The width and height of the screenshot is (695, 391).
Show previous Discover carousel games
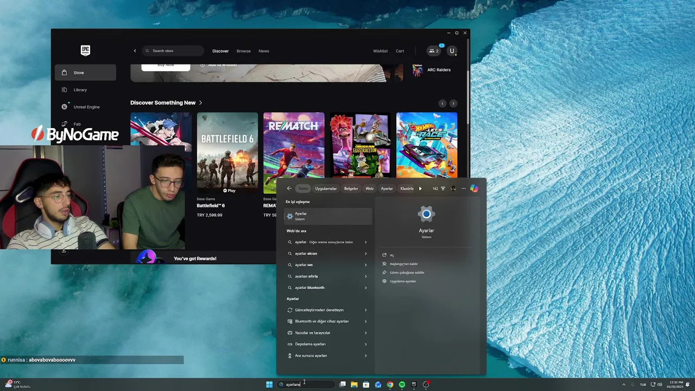point(443,103)
